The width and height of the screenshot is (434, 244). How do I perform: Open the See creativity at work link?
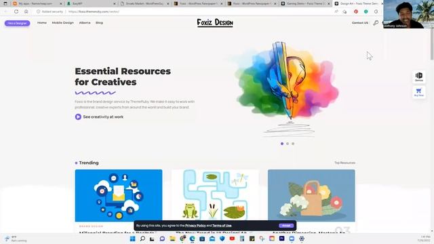(x=103, y=117)
